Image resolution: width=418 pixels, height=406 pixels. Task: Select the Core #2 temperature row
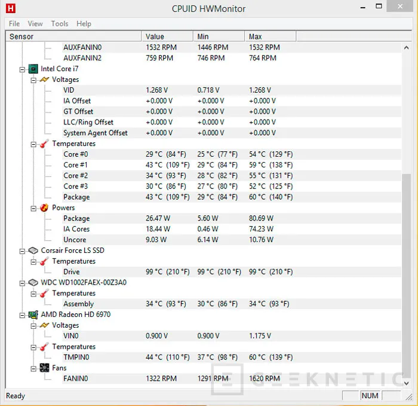pyautogui.click(x=232, y=175)
